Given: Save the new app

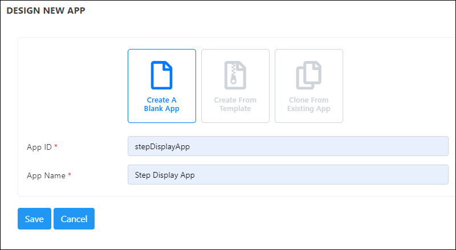Looking at the screenshot, I should pyautogui.click(x=34, y=219).
